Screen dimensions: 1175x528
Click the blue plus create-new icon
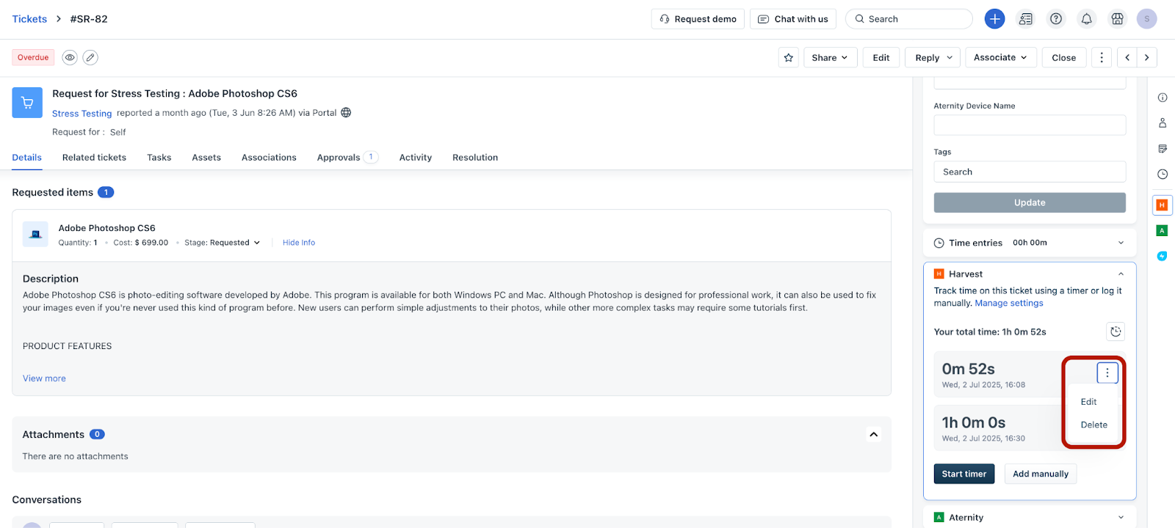994,19
